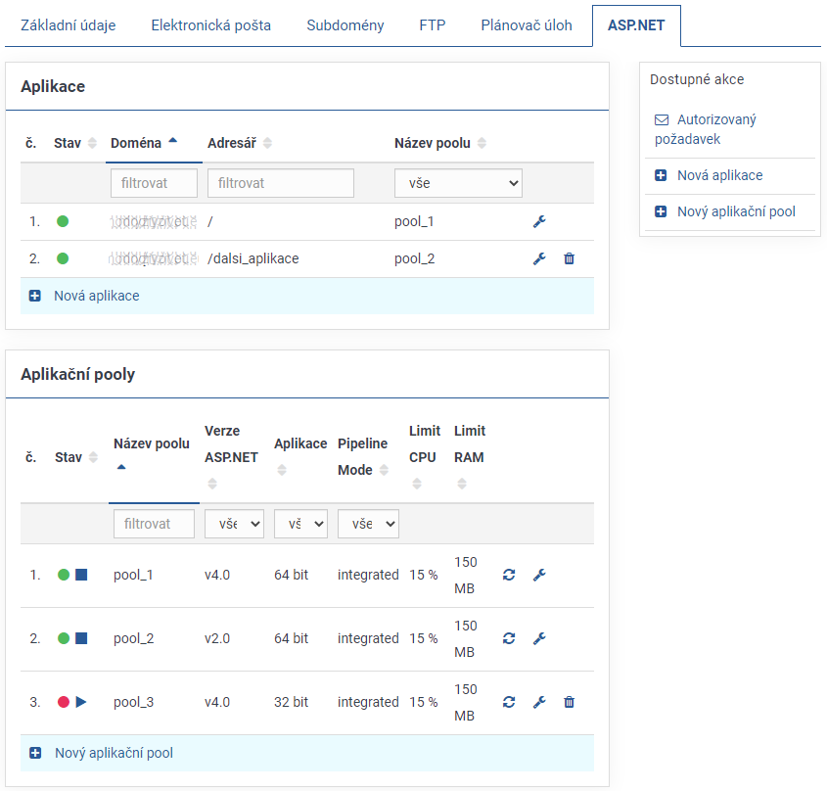Screen dimensions: 827x791
Task: Recycle pool_2 using the refresh icon
Action: tap(508, 638)
